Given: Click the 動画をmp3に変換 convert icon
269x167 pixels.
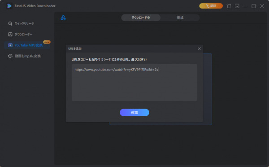Looking at the screenshot, I should coord(10,56).
